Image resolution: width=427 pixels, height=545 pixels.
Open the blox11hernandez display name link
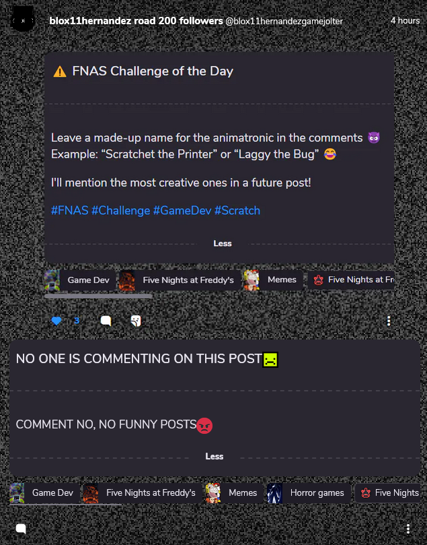[136, 21]
